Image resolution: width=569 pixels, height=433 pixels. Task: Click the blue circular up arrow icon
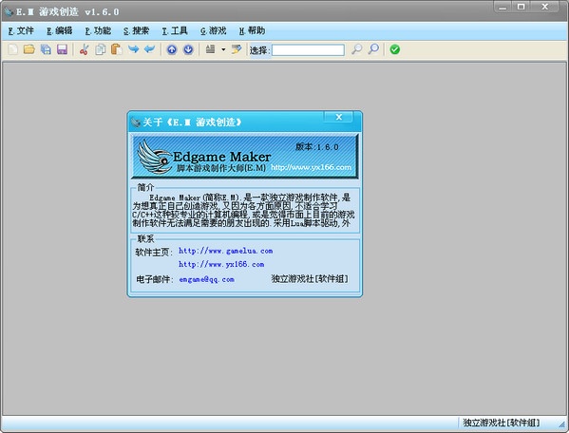click(172, 49)
